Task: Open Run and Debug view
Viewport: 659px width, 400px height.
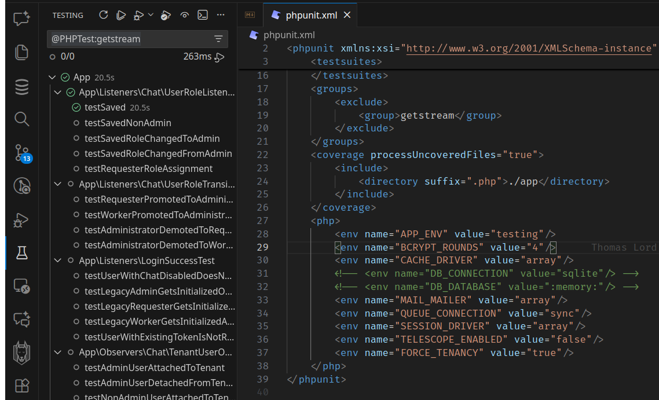Action: pos(22,219)
